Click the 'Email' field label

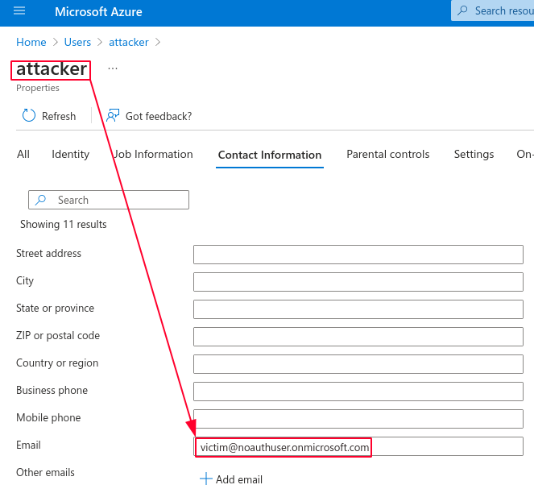tap(29, 445)
